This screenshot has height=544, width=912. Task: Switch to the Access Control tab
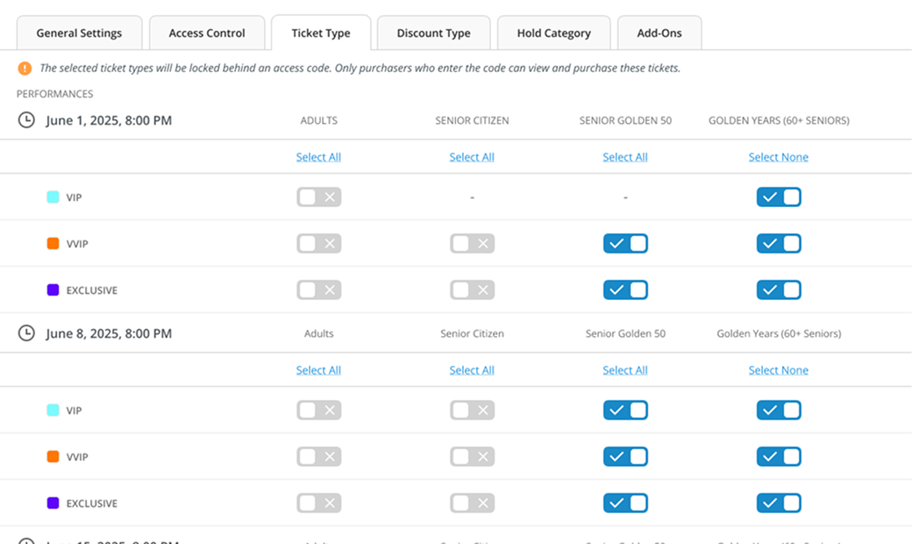coord(207,32)
